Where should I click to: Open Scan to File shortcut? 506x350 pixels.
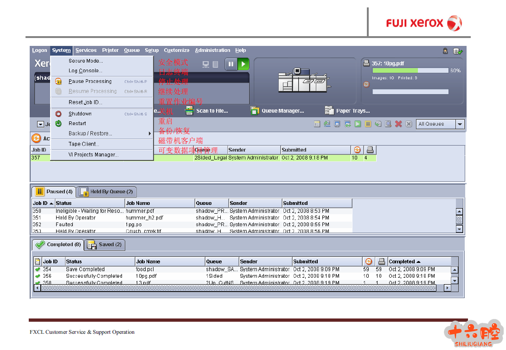pyautogui.click(x=207, y=111)
